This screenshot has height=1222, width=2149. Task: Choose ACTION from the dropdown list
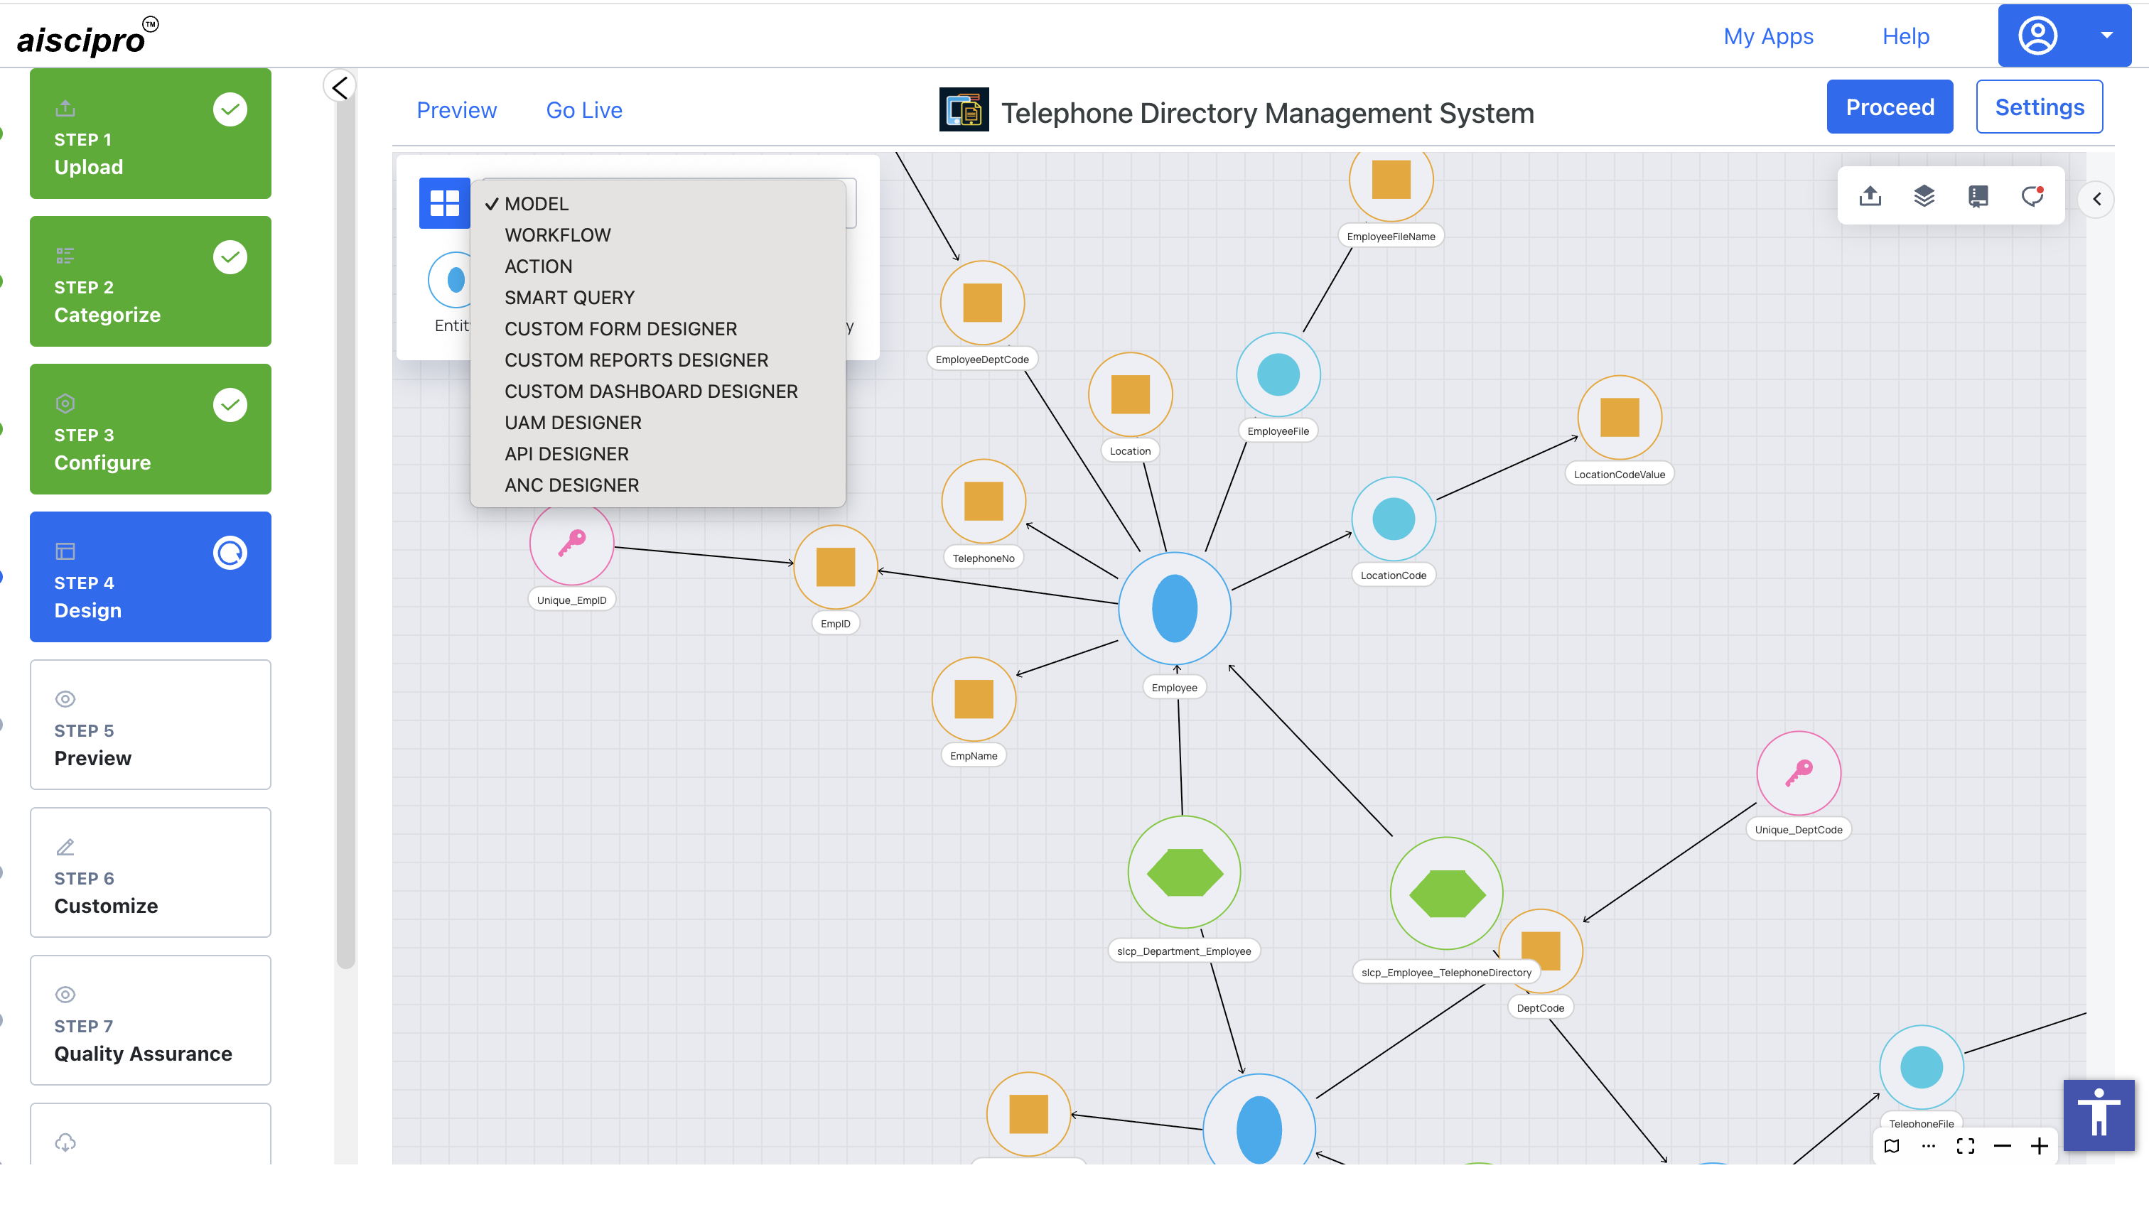coord(657,266)
